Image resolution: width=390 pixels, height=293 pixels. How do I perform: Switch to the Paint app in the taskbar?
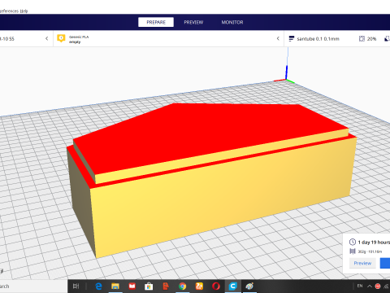249,286
